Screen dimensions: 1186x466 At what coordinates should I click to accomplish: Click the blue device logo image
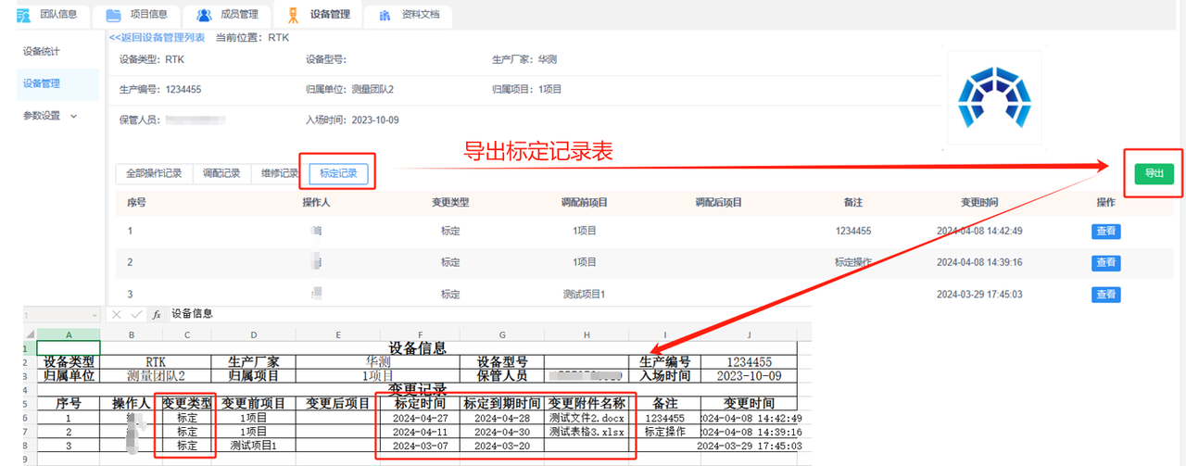point(992,97)
